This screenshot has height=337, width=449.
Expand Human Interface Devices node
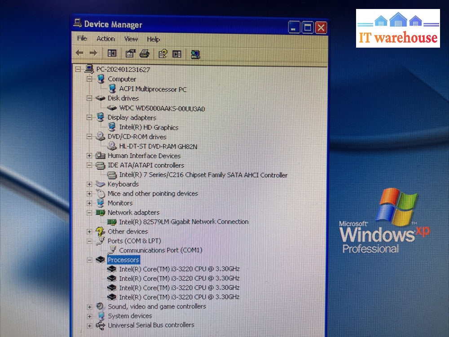click(x=89, y=155)
